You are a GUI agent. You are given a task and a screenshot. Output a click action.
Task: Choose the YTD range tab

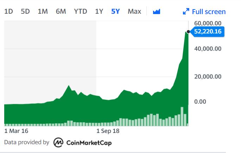(80, 11)
